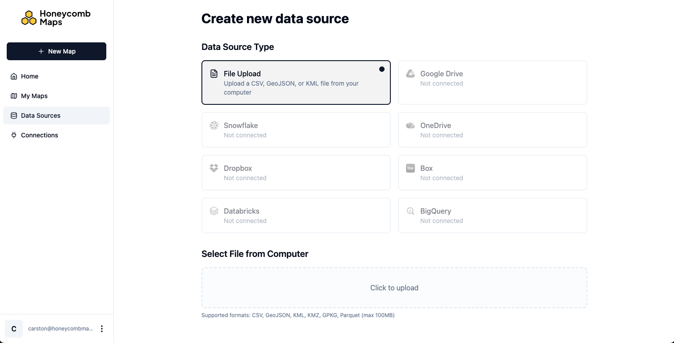This screenshot has width=674, height=343.
Task: Select the File Upload selection indicator dot
Action: coord(382,69)
